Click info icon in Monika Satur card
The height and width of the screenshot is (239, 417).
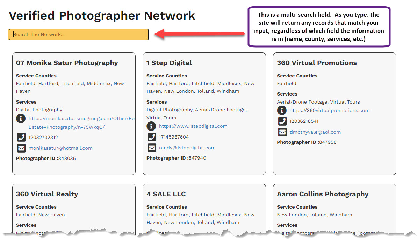(x=21, y=119)
